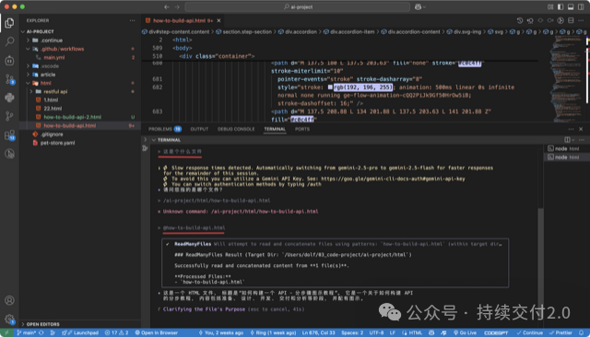Open the robot-face AI assistant view

coord(9,61)
